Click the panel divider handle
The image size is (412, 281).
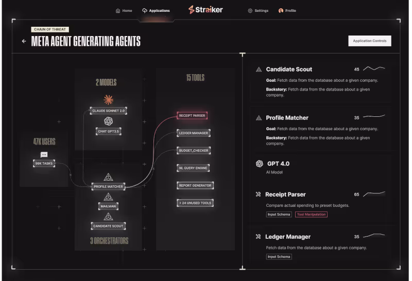(x=243, y=161)
